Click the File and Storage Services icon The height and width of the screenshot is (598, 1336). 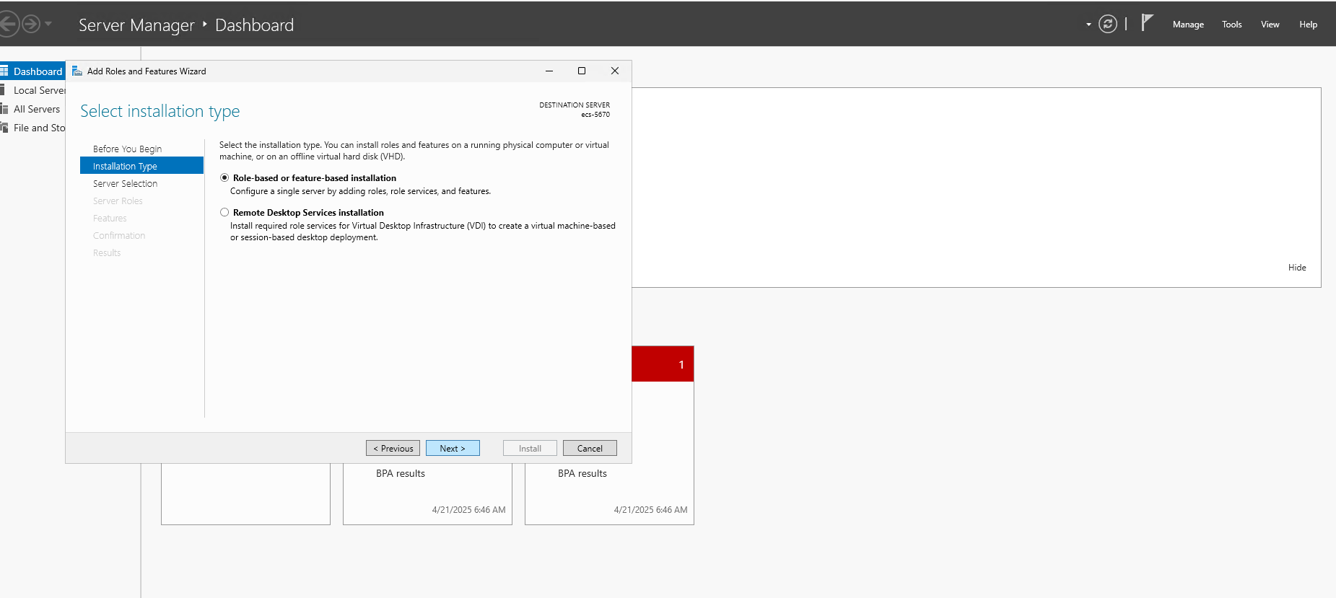click(x=4, y=128)
